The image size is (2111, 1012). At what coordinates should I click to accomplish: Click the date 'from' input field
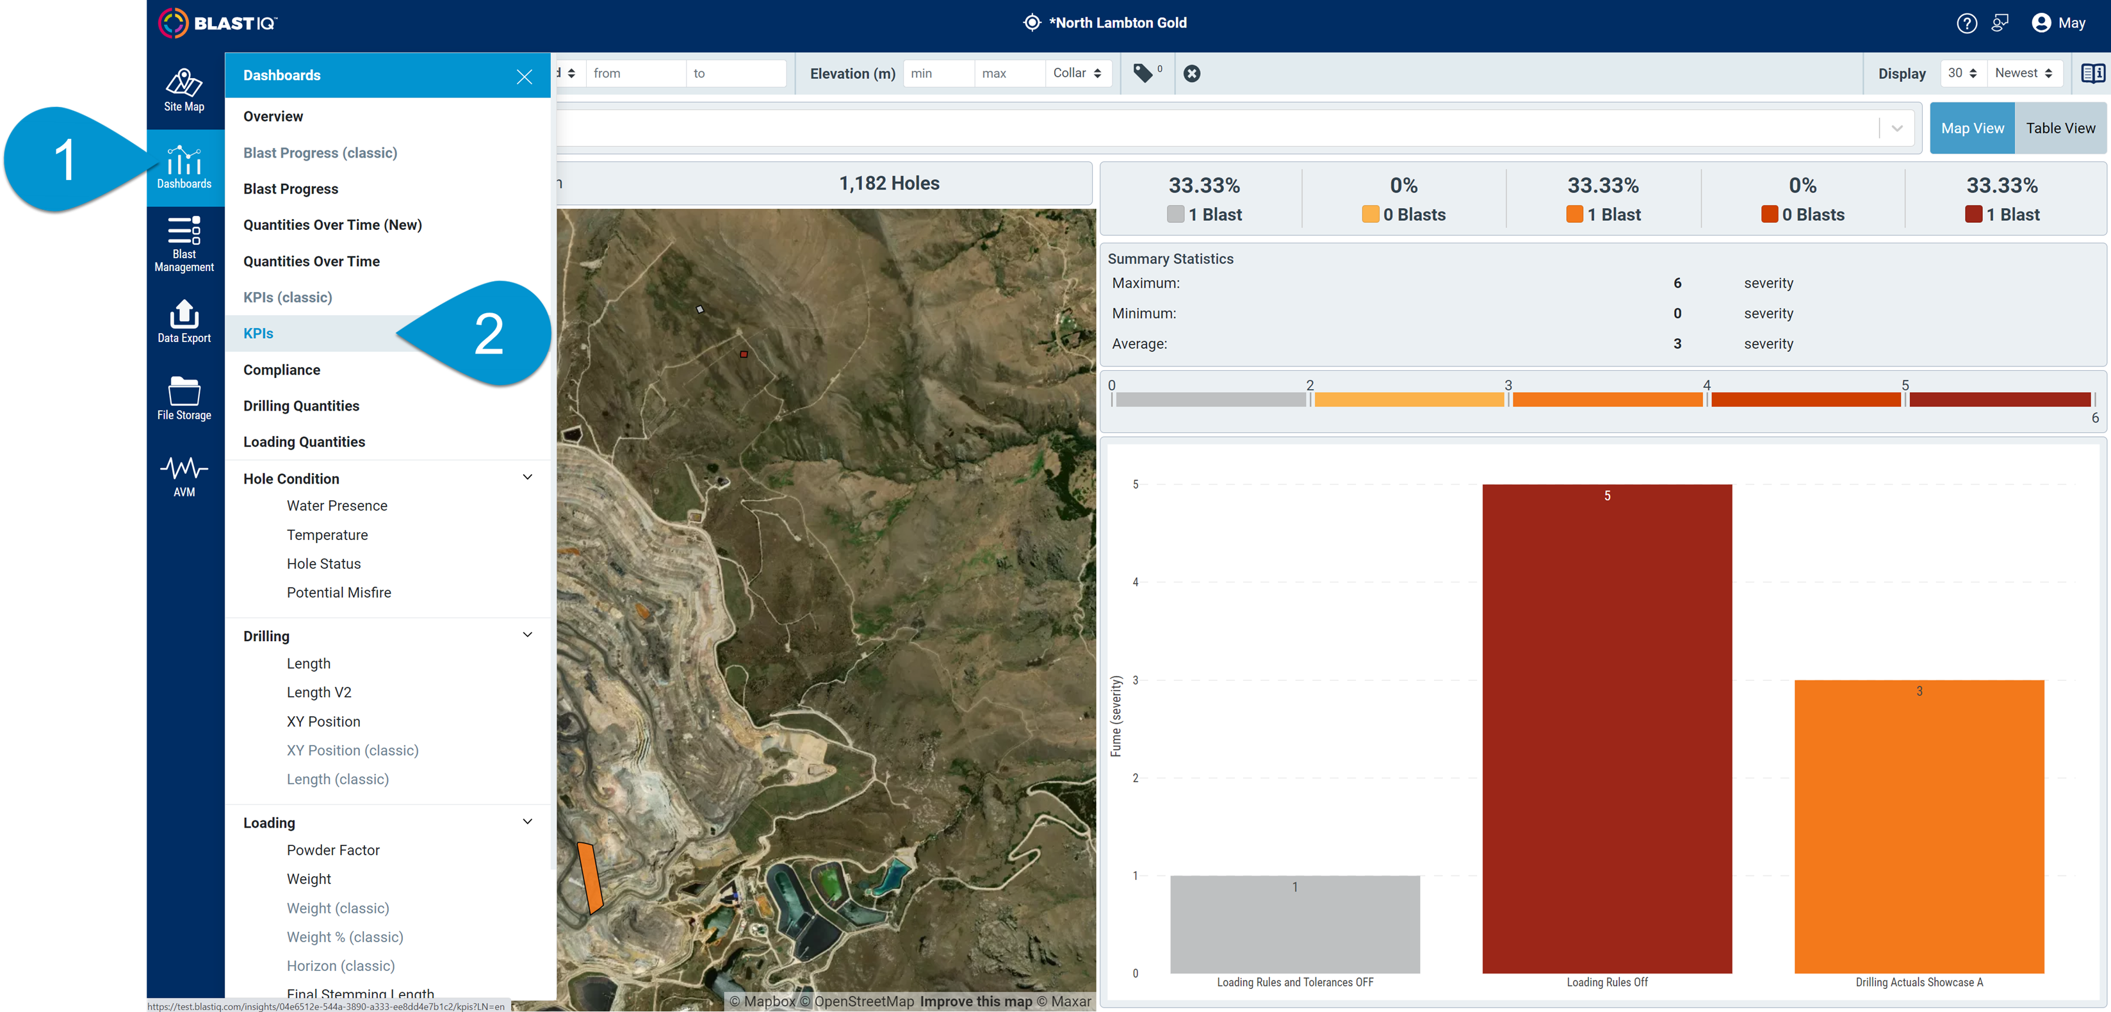pos(636,73)
